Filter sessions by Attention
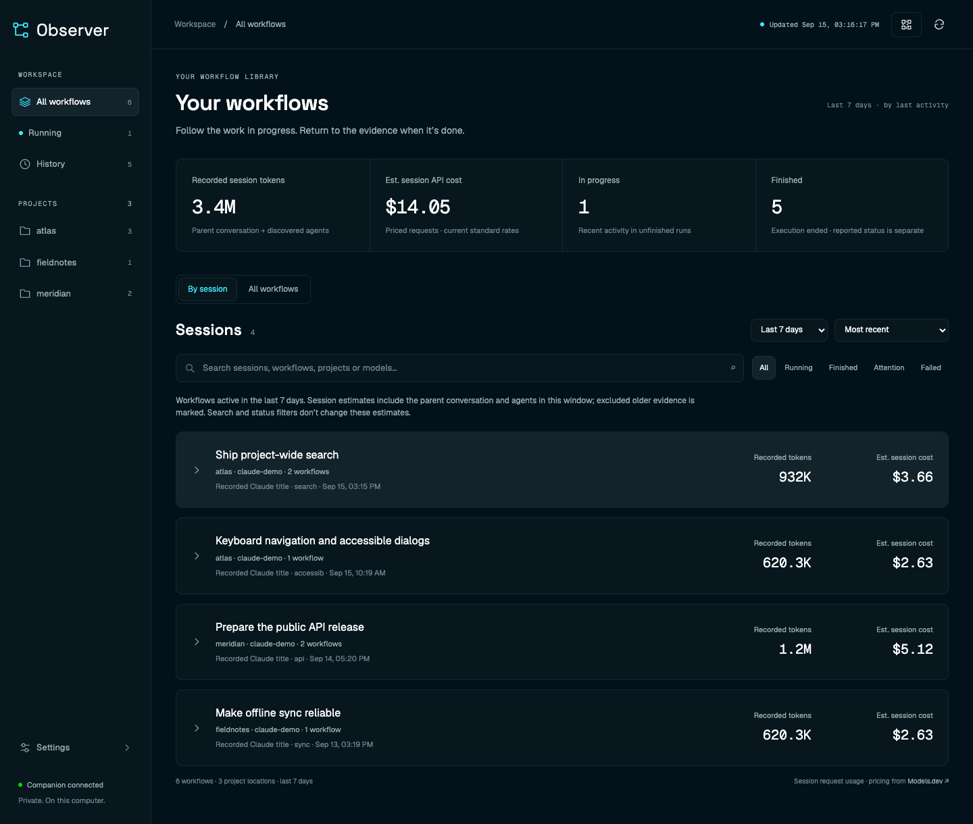This screenshot has height=824, width=973. [x=889, y=368]
